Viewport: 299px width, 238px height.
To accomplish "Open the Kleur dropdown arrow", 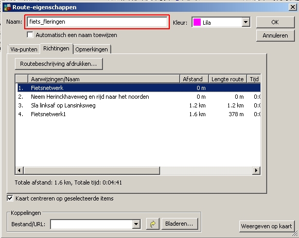I will [246, 22].
